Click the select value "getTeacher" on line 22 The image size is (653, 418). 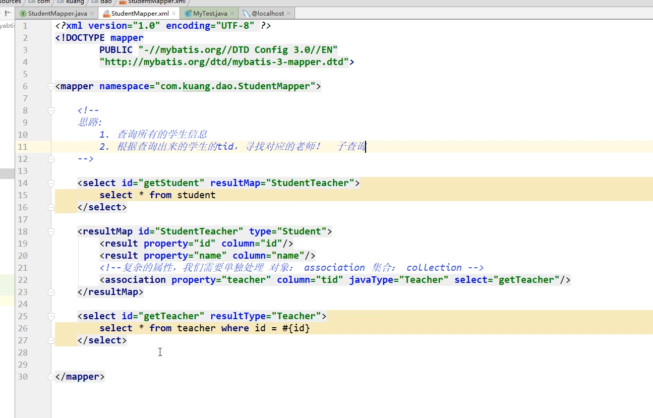tap(526, 280)
